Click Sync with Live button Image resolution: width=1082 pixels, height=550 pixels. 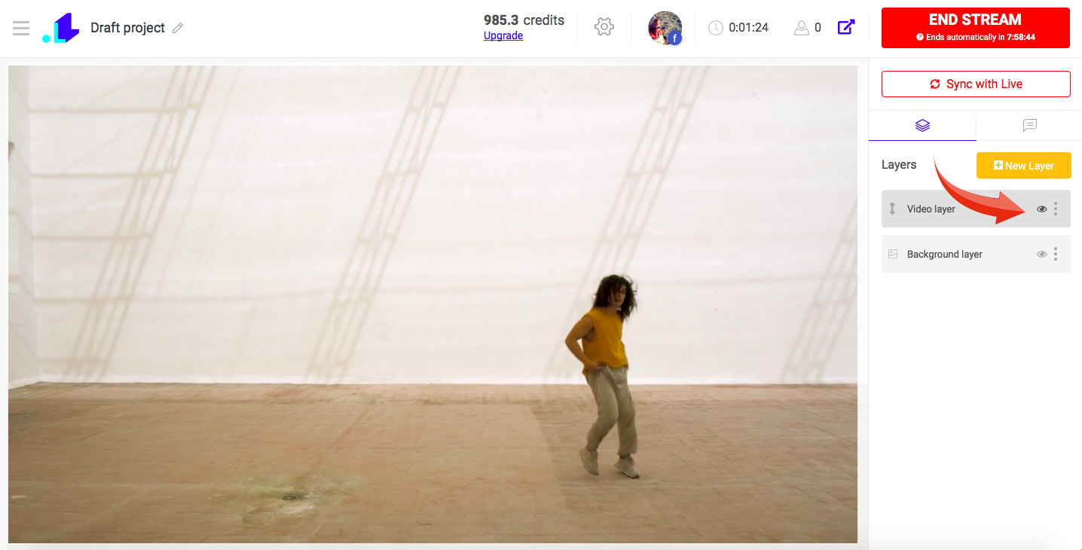click(976, 84)
